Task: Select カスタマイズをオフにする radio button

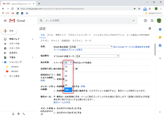Action: pos(54,113)
